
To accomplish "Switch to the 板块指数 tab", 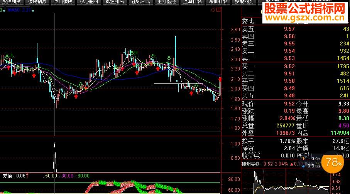I will click(x=37, y=2).
